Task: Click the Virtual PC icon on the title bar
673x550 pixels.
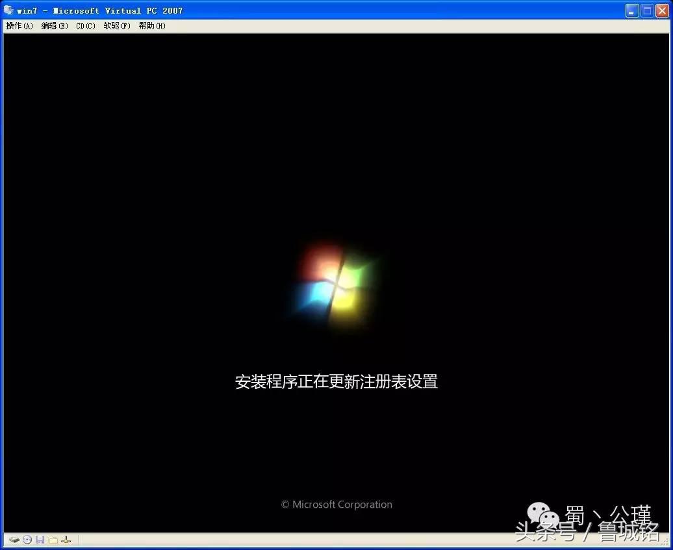Action: [x=6, y=10]
